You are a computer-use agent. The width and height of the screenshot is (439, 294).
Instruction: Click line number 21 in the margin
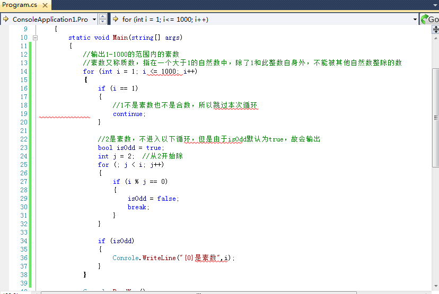click(24, 131)
